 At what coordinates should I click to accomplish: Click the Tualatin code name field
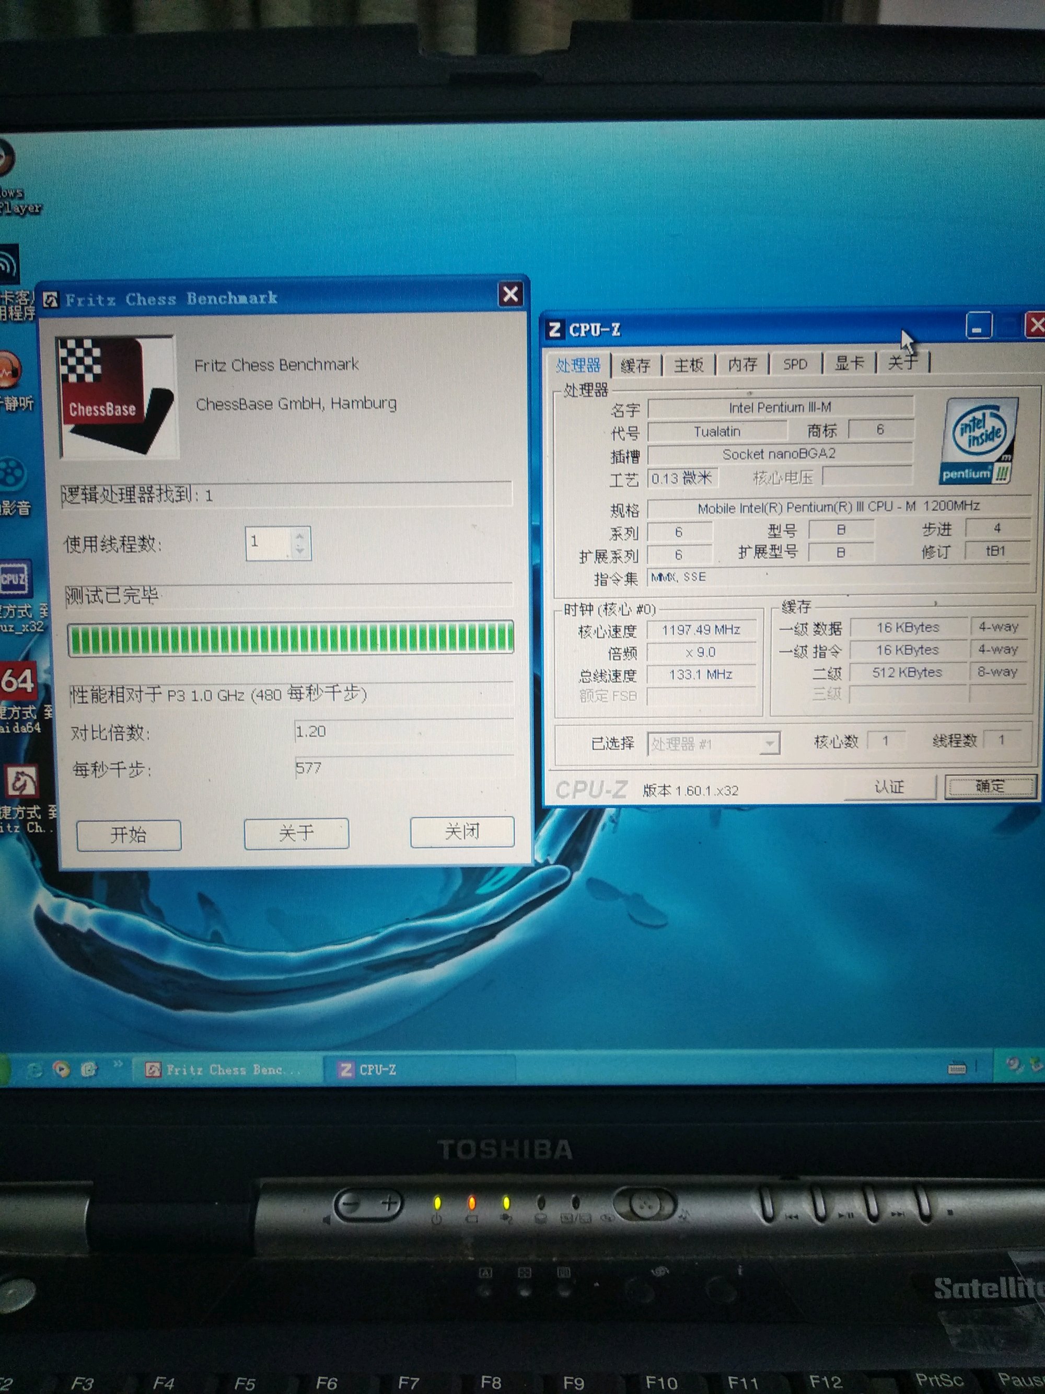pos(717,432)
